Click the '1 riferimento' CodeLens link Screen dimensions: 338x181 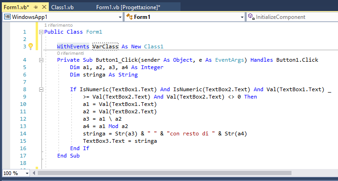click(x=58, y=25)
